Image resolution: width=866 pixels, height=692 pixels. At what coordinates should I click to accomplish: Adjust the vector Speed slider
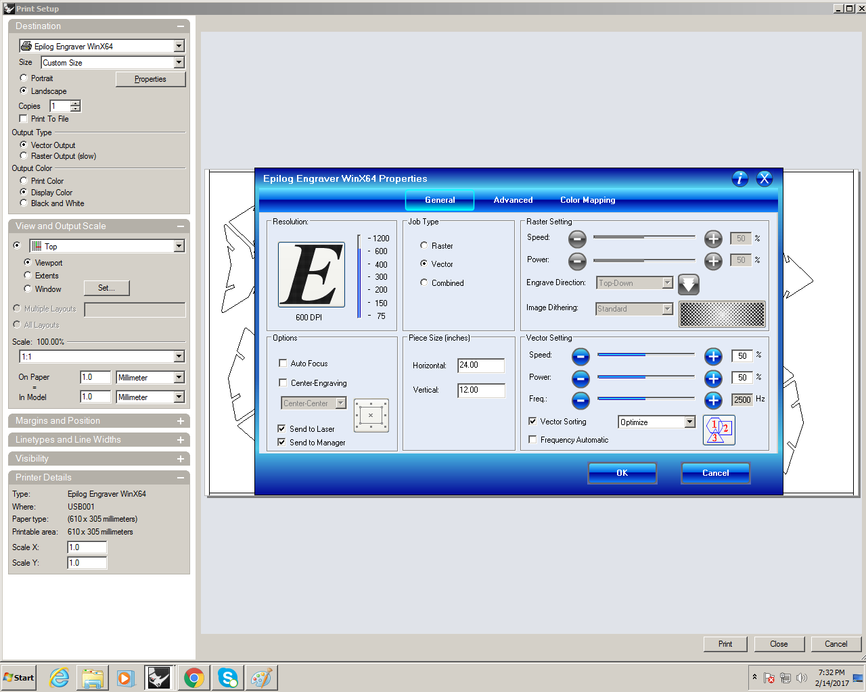[645, 354]
